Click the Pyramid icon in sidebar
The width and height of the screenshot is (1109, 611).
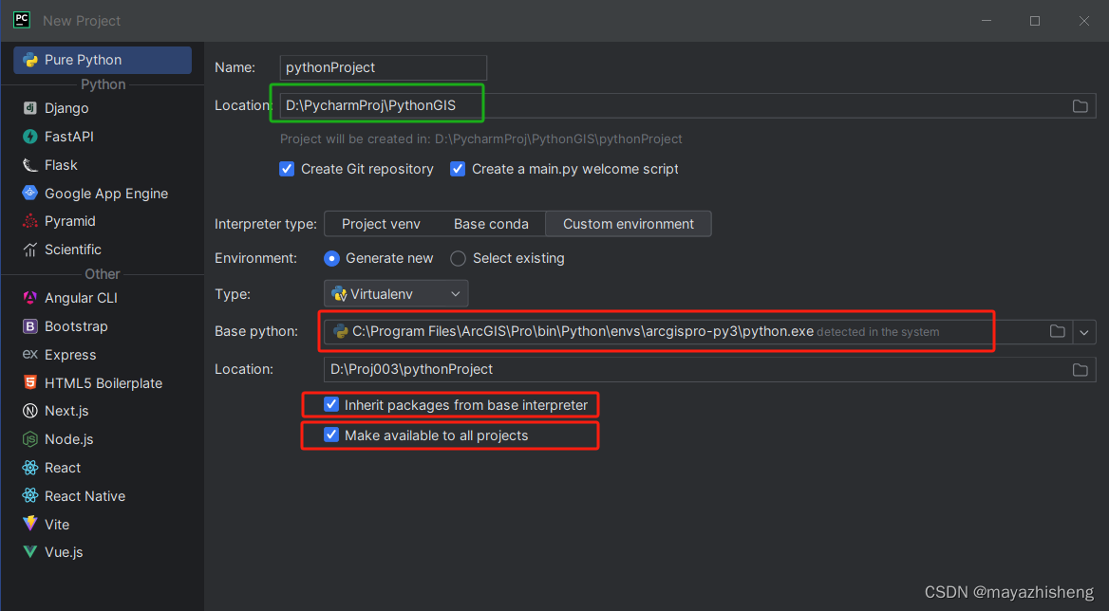click(29, 221)
